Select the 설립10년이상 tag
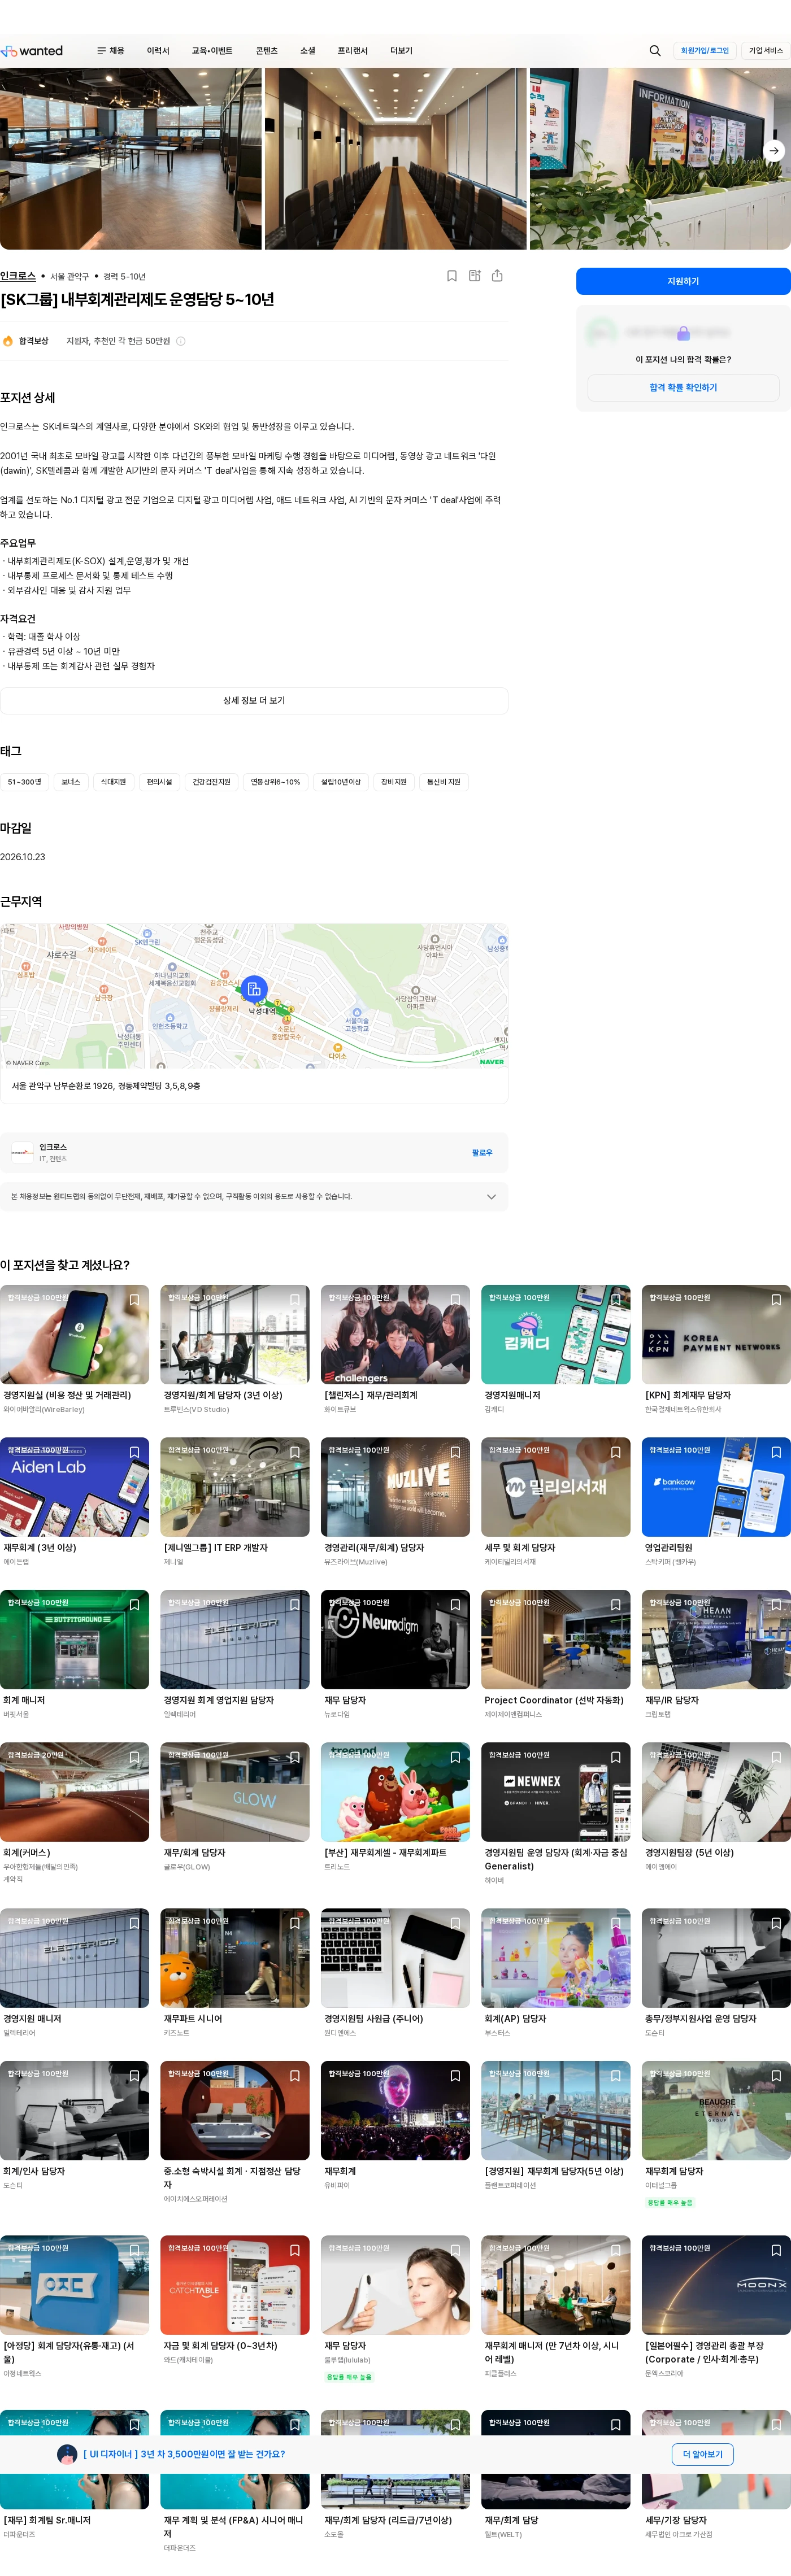 (x=341, y=782)
